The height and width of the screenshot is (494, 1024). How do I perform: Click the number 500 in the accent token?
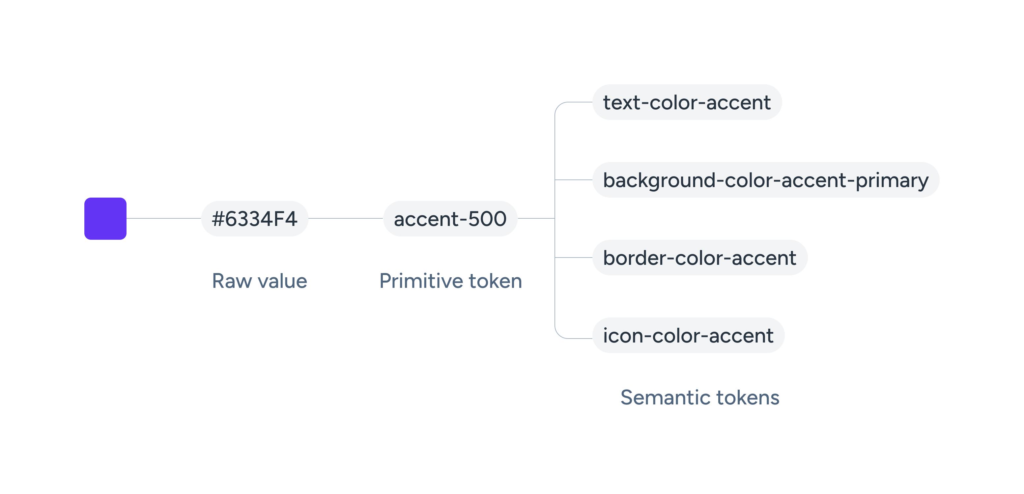[x=487, y=219]
